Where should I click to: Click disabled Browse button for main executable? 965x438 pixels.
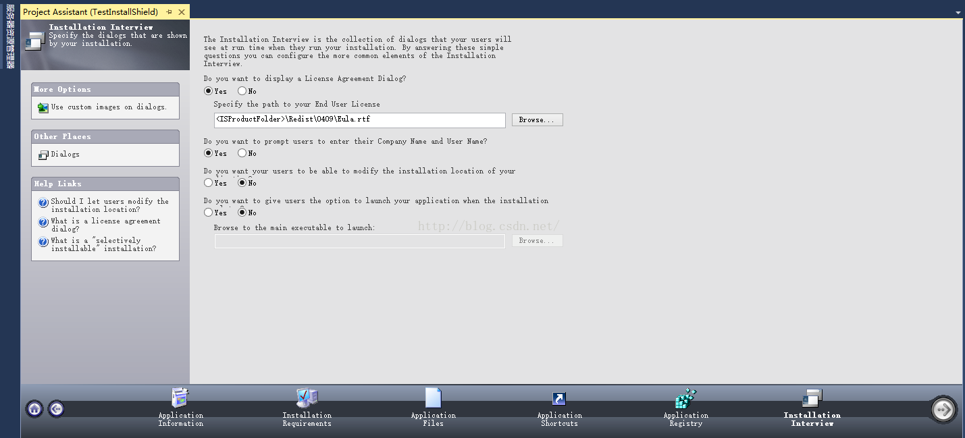(537, 241)
